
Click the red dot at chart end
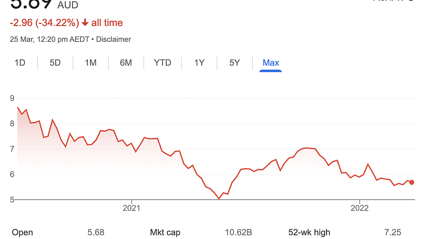click(x=412, y=182)
